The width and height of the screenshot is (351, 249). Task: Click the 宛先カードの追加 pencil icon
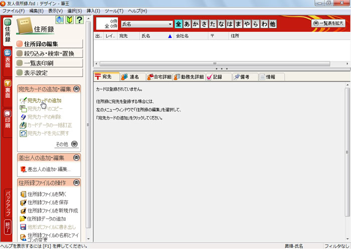click(x=23, y=100)
